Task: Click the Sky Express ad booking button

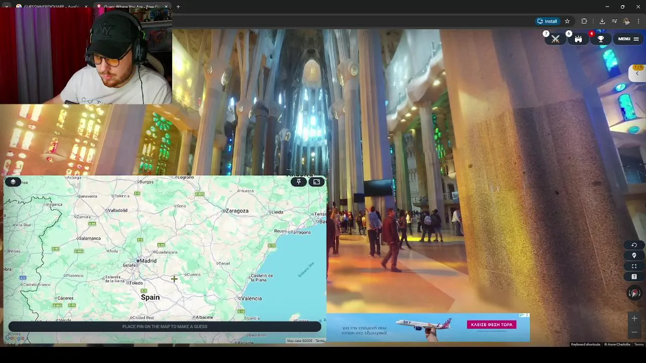Action: point(492,325)
